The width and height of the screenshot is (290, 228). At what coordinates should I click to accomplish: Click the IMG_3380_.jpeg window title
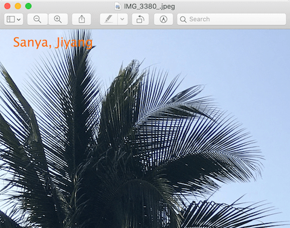pyautogui.click(x=149, y=7)
